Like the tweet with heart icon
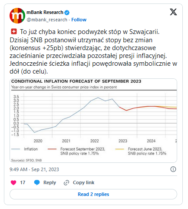Image resolution: width=188 pixels, height=209 pixels. (x=13, y=182)
